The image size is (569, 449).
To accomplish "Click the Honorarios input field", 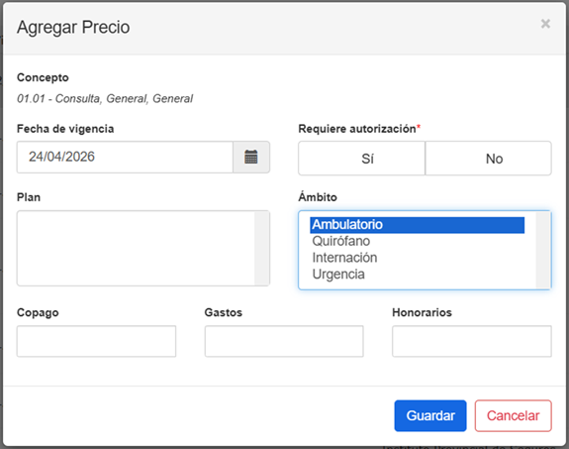I will [472, 341].
